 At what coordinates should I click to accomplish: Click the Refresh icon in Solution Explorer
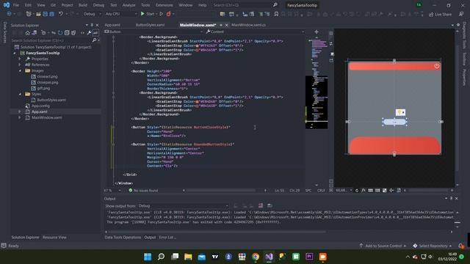60,32
